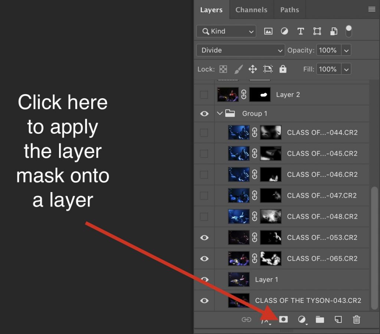Click Opacity 100% value field
This screenshot has width=380, height=334.
pyautogui.click(x=329, y=50)
